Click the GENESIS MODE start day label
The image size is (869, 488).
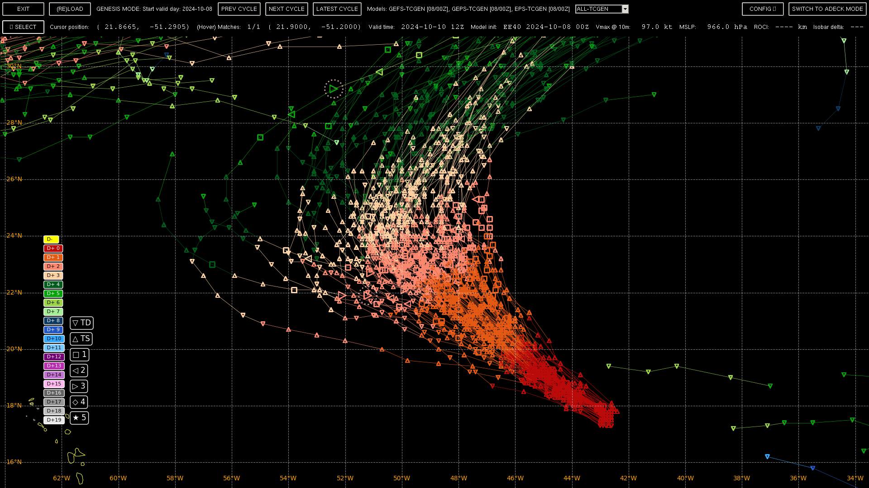(x=154, y=9)
